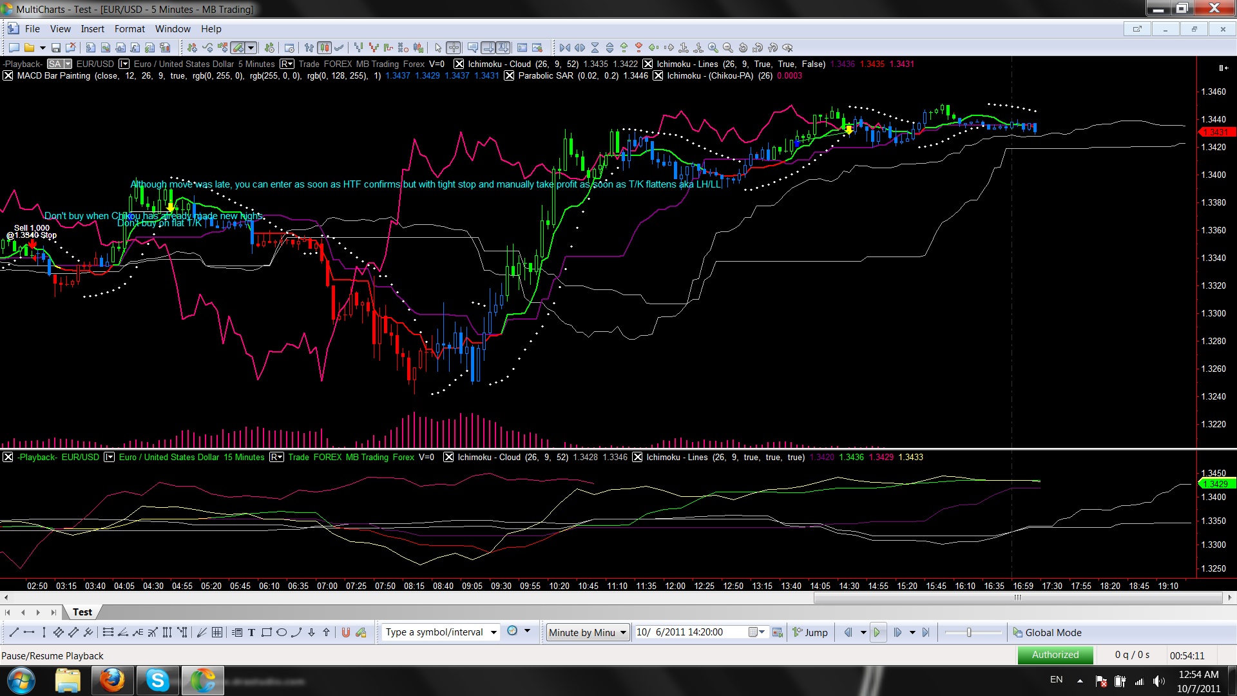Click the playback speed slider handle
The height and width of the screenshot is (696, 1237).
968,632
